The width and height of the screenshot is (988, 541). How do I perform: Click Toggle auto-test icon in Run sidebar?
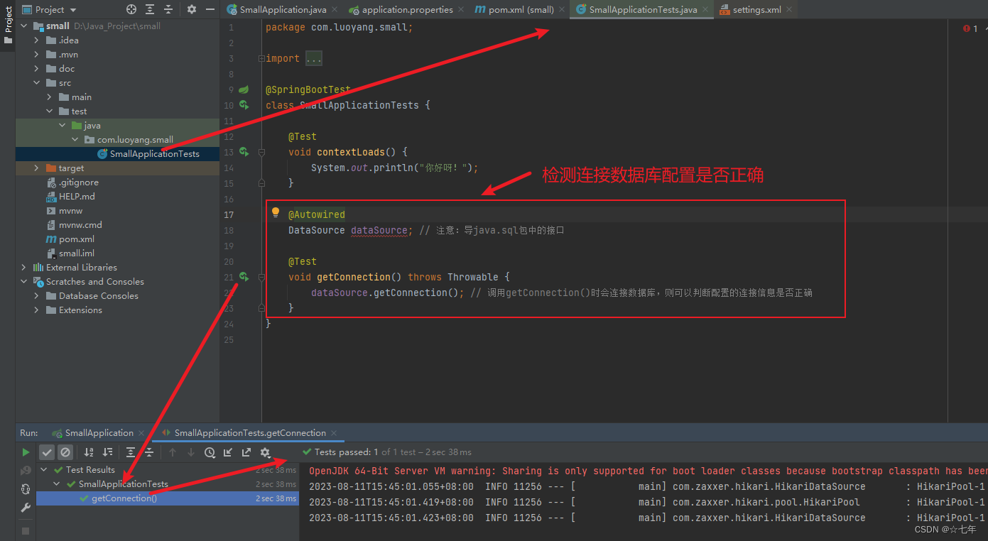click(x=26, y=489)
